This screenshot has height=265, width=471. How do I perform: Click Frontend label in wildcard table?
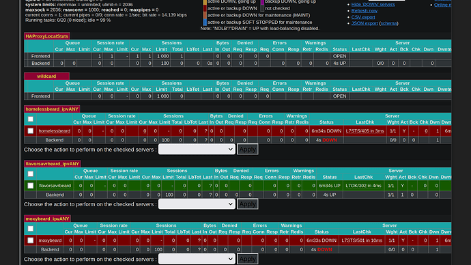pos(40,96)
